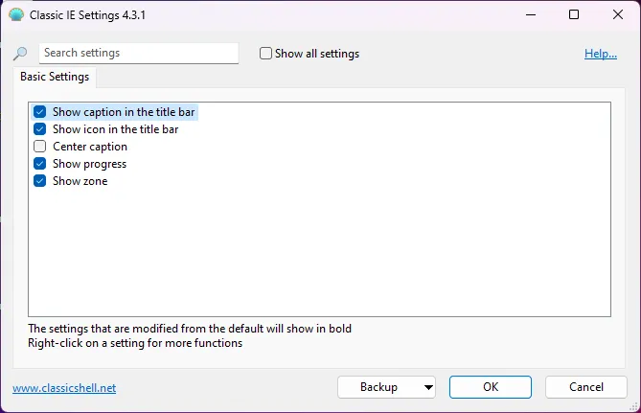Uncheck the Show zone option

(x=40, y=181)
